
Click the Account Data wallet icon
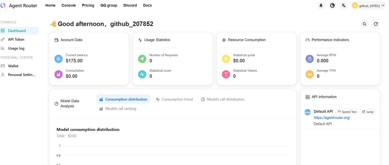click(x=57, y=40)
